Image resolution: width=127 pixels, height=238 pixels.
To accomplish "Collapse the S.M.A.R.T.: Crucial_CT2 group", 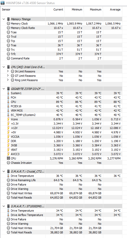I will (4, 171).
